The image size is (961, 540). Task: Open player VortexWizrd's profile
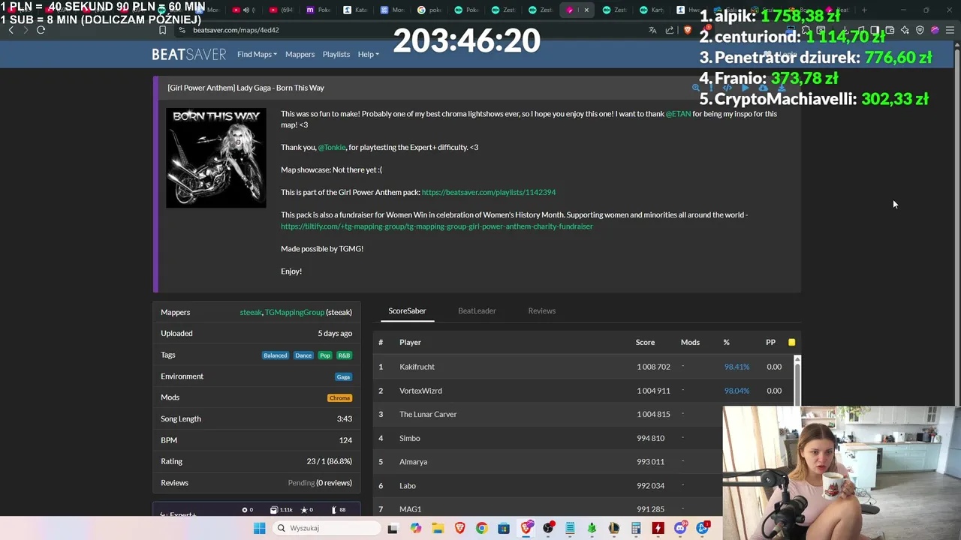pos(420,391)
